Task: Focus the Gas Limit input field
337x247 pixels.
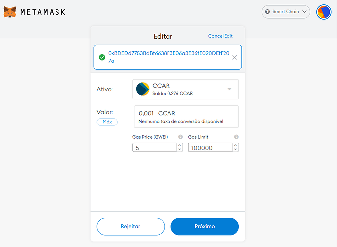Action: [210, 147]
